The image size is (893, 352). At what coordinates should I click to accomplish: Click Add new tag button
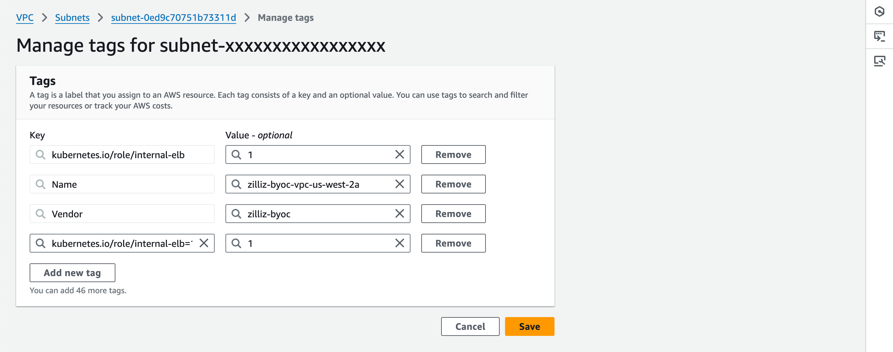coord(72,273)
